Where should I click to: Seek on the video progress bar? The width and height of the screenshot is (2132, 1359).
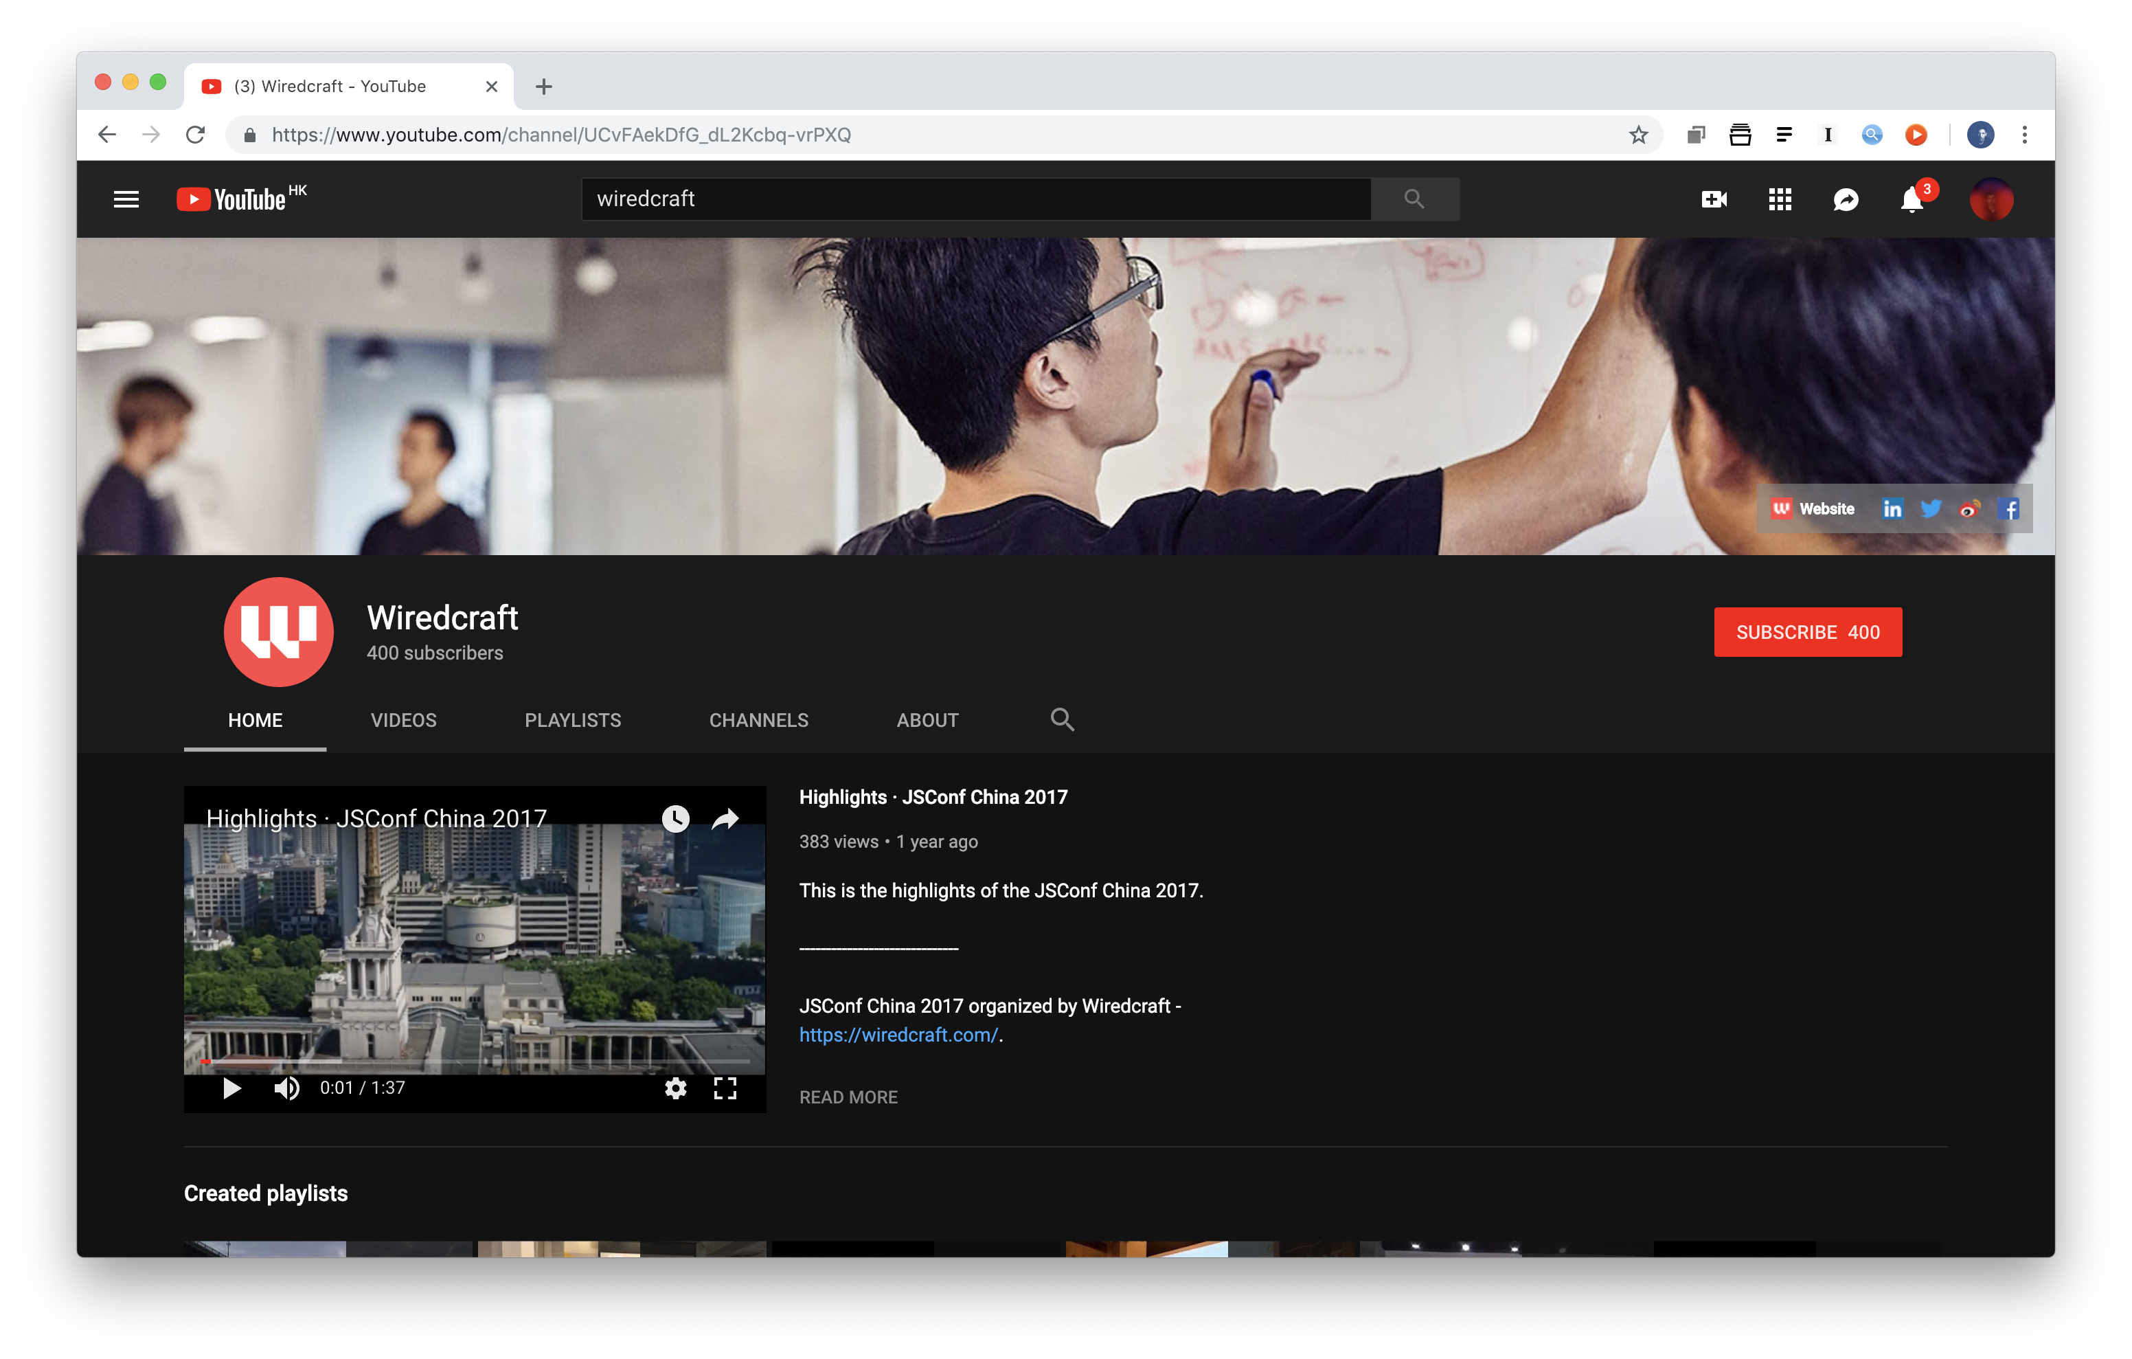click(x=475, y=1060)
